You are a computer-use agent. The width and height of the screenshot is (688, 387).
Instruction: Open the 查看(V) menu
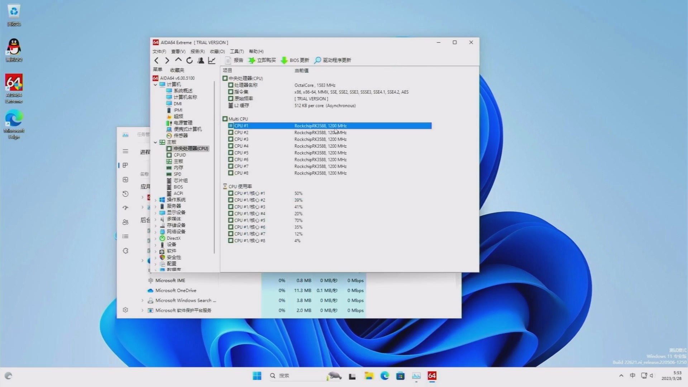click(178, 51)
